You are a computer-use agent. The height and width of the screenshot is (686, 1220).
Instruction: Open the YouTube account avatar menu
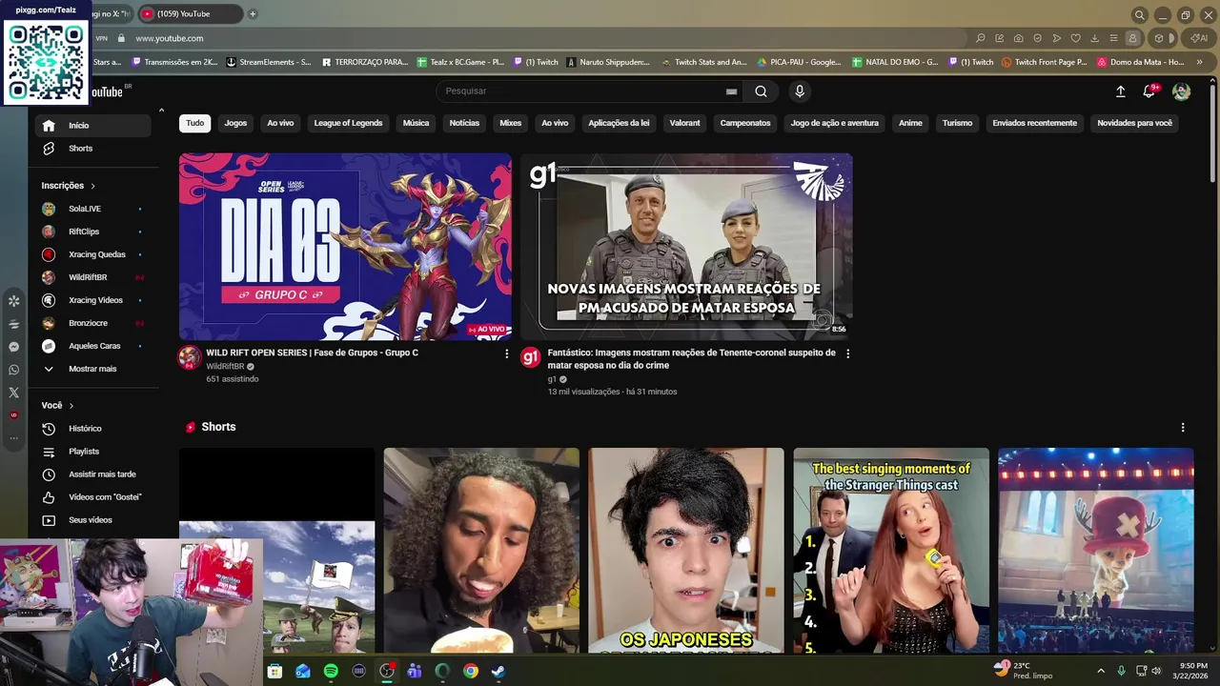(1181, 91)
